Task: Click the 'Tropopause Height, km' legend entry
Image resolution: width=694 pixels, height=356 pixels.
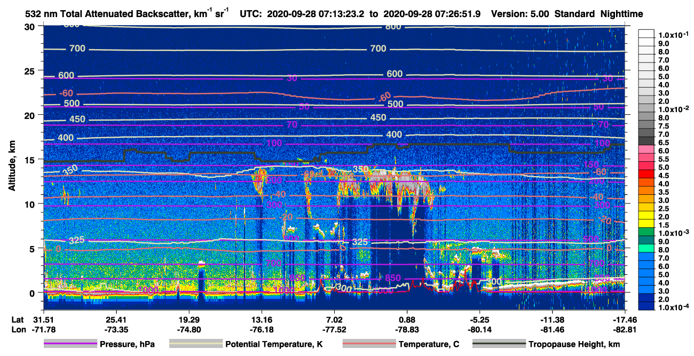Action: [x=574, y=345]
